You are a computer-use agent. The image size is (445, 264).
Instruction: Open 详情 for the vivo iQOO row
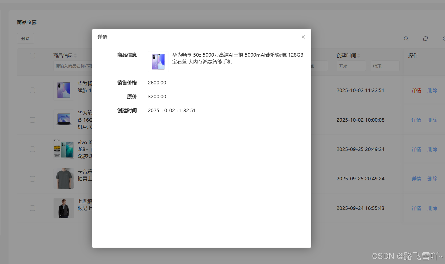click(x=416, y=149)
